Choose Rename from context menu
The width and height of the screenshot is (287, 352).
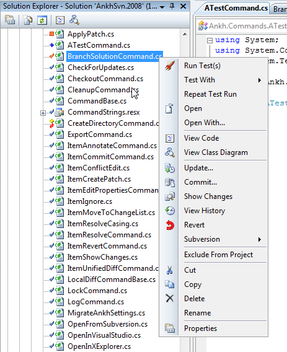coord(198,313)
